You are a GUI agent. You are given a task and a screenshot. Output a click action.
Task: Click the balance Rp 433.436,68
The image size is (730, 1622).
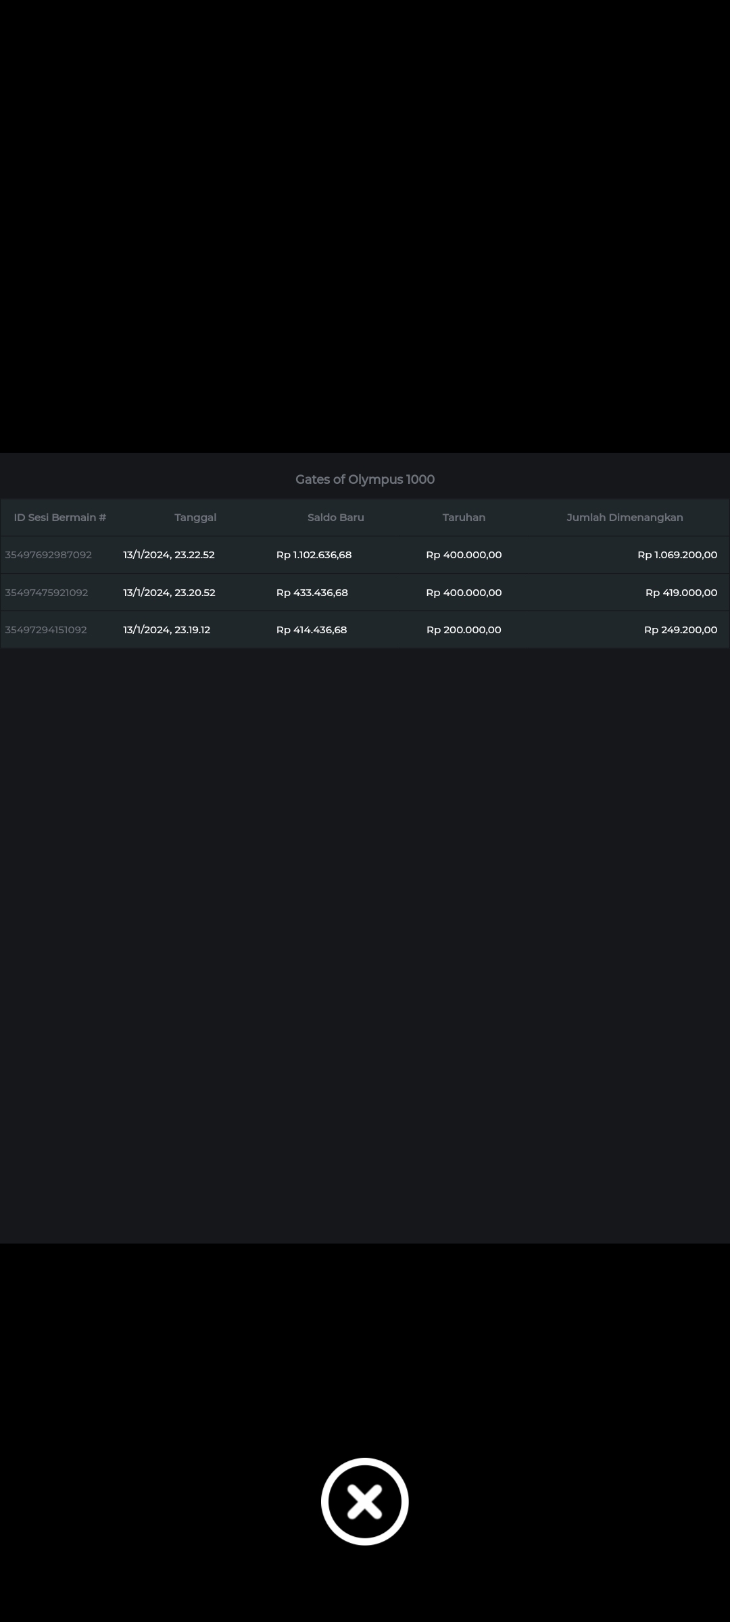312,593
